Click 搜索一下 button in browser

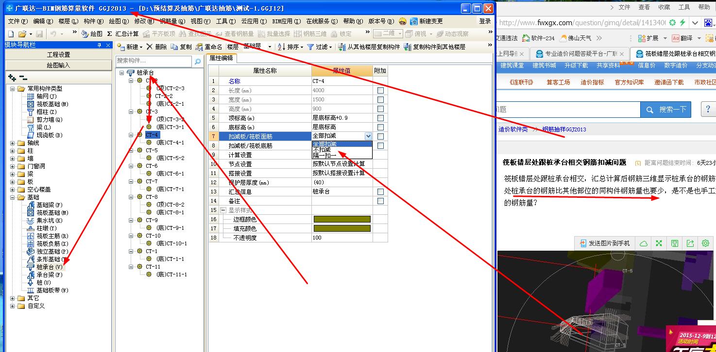click(x=666, y=110)
